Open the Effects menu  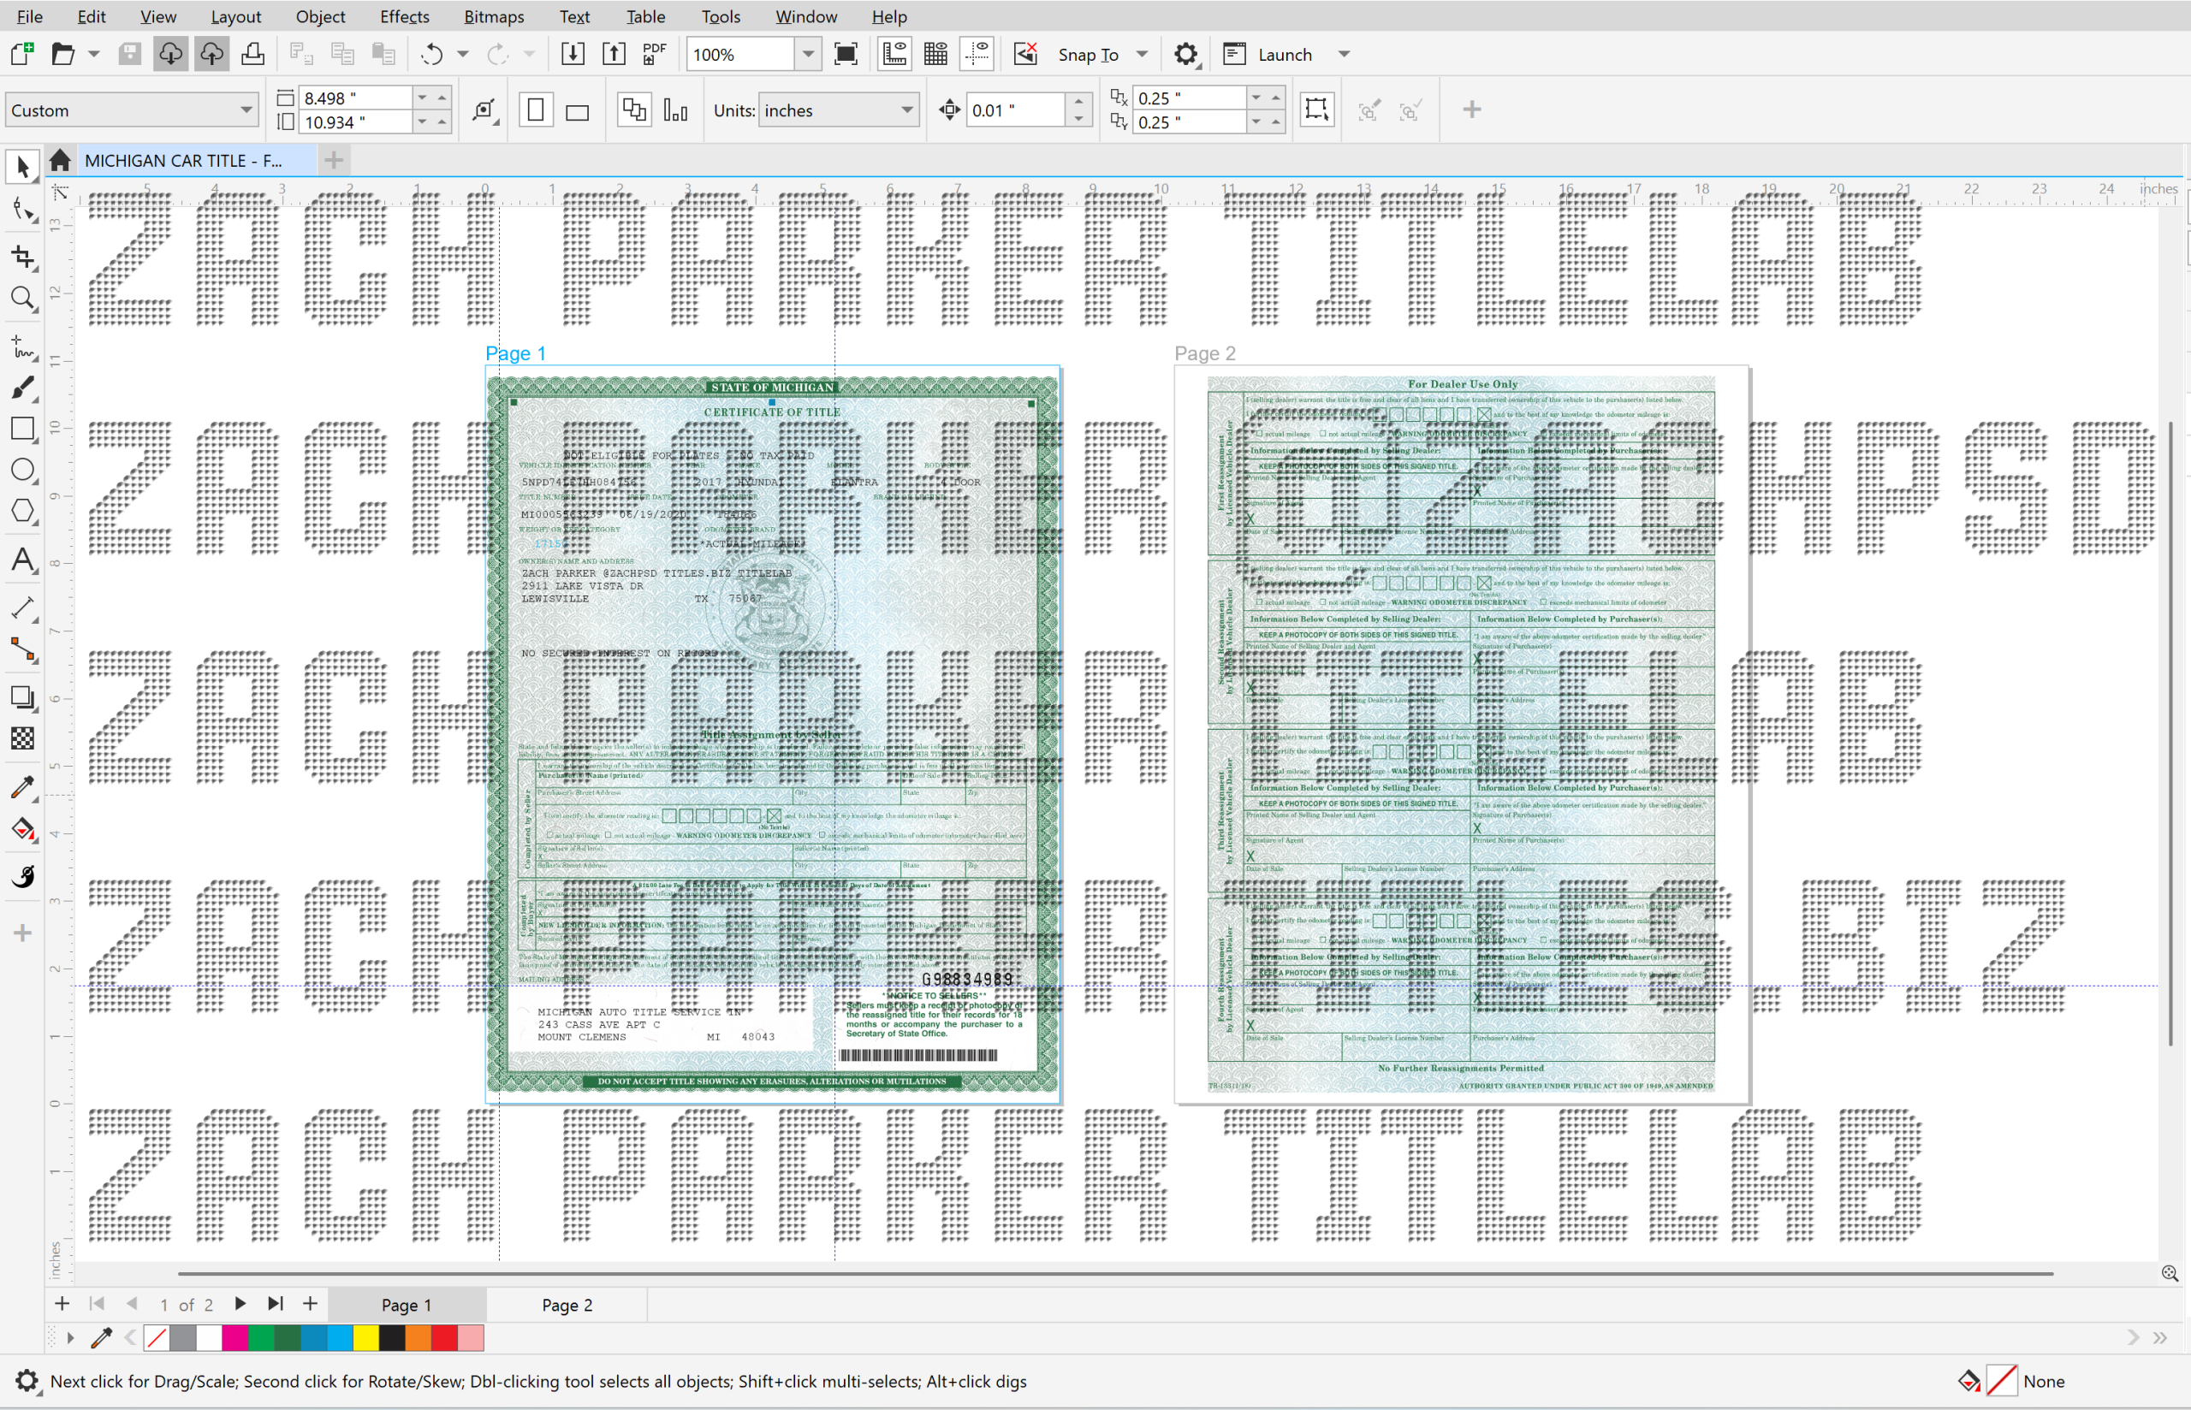coord(405,16)
